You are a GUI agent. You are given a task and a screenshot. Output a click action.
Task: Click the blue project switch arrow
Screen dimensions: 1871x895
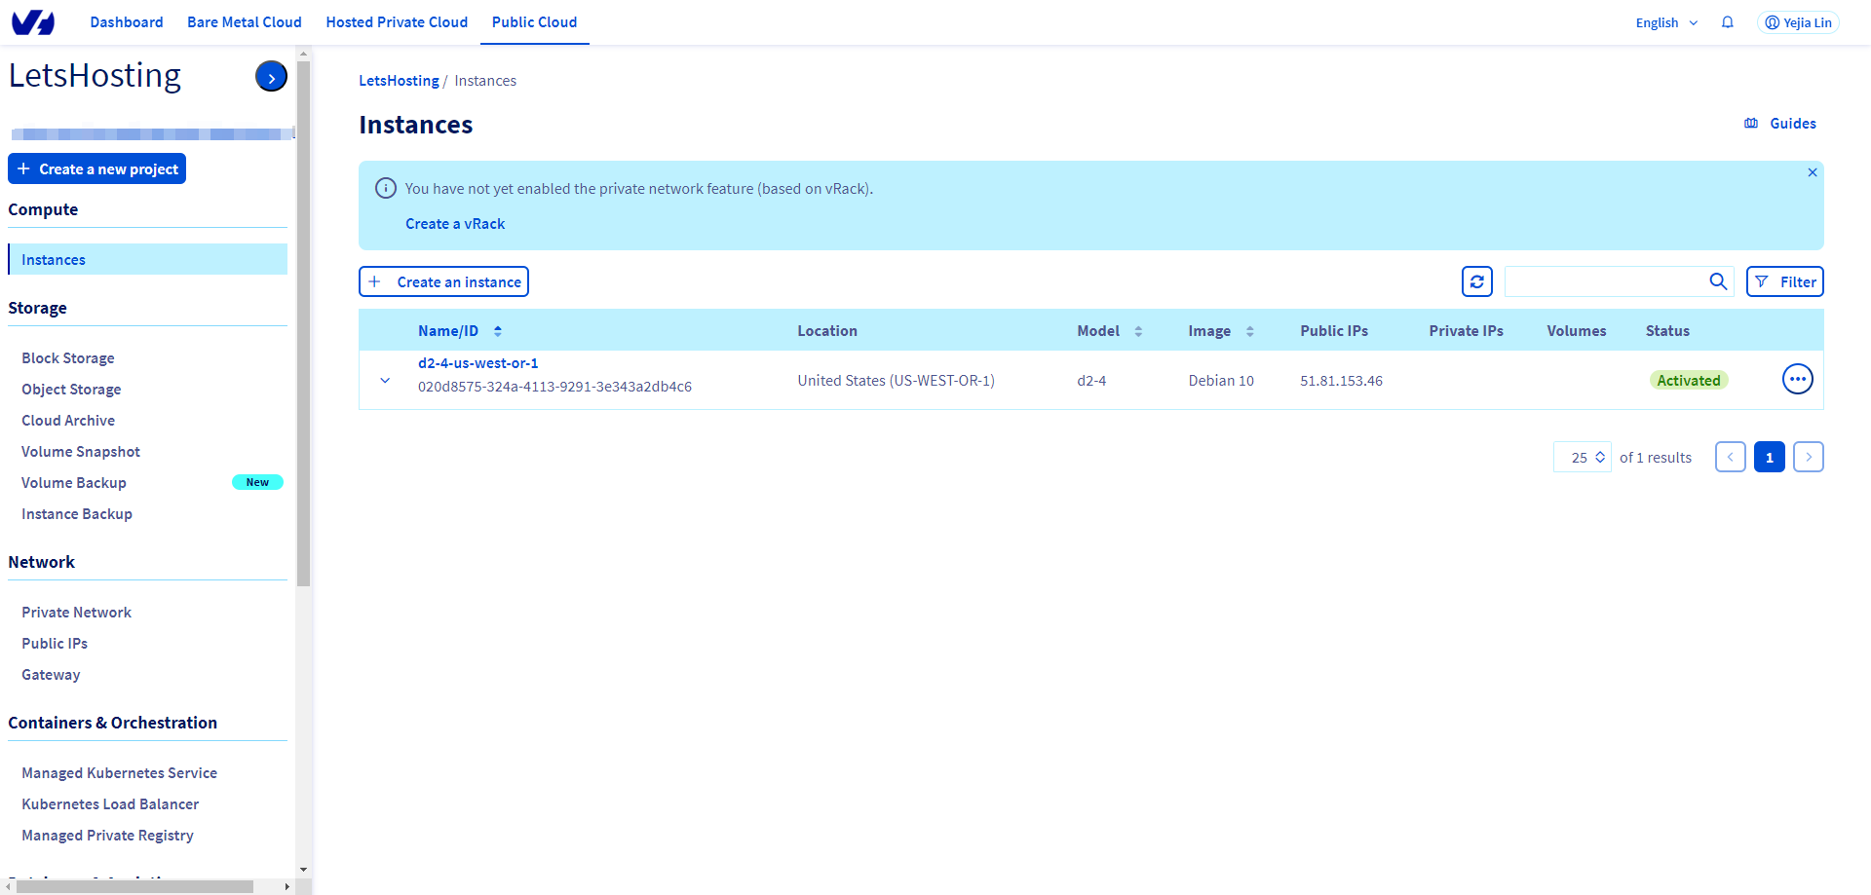point(271,76)
